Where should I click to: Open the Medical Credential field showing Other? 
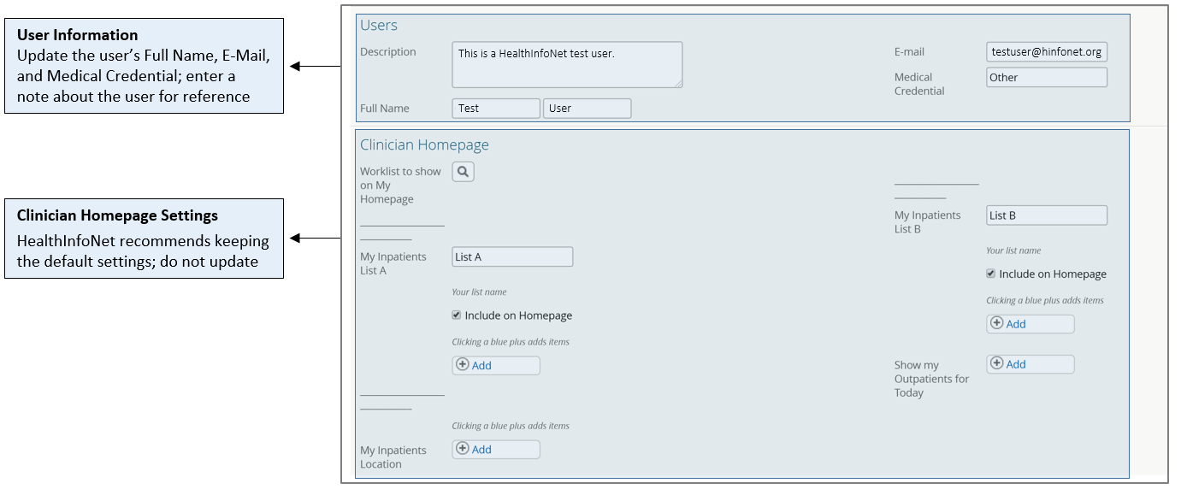tap(1046, 78)
